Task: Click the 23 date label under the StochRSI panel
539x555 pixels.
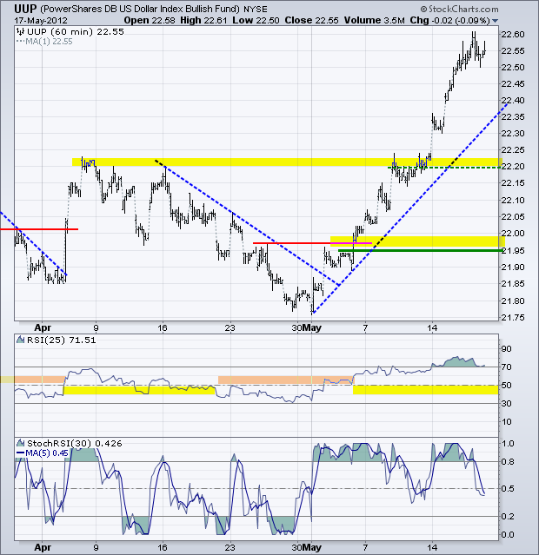Action: [230, 547]
